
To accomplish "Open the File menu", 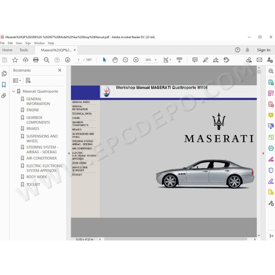I will pyautogui.click(x=2, y=43).
